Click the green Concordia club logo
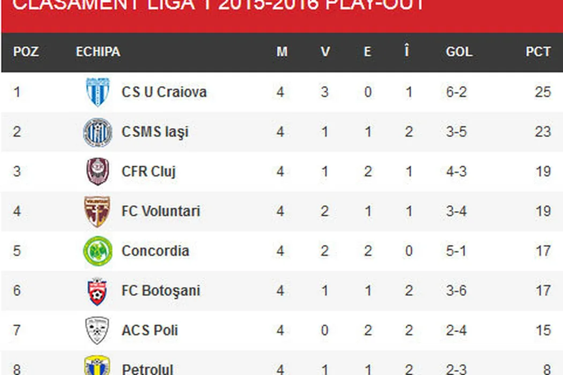 [98, 251]
